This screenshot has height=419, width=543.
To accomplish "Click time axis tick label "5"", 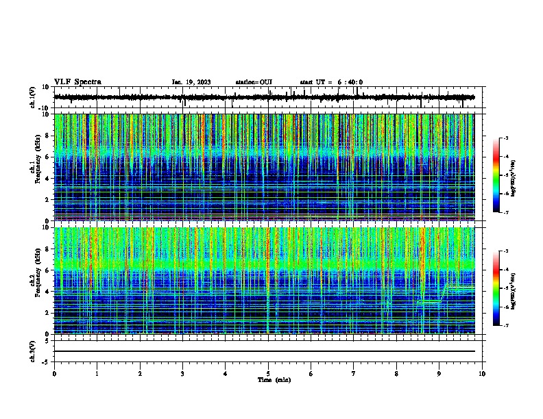I will [268, 374].
